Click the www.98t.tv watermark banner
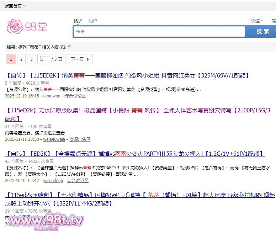This screenshot has width=276, height=234. click(x=46, y=221)
